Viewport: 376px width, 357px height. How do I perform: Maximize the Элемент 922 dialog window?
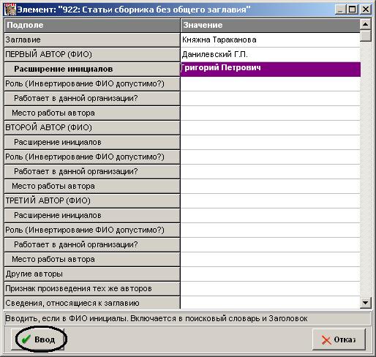pos(353,10)
